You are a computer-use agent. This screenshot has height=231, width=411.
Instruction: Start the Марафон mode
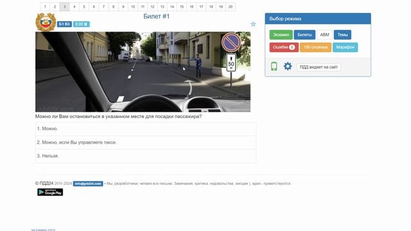345,47
